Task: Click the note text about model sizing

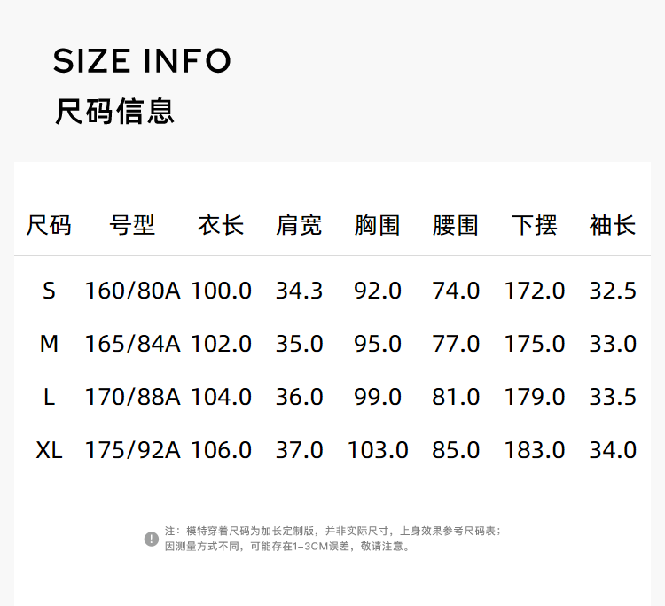Action: coord(332,539)
